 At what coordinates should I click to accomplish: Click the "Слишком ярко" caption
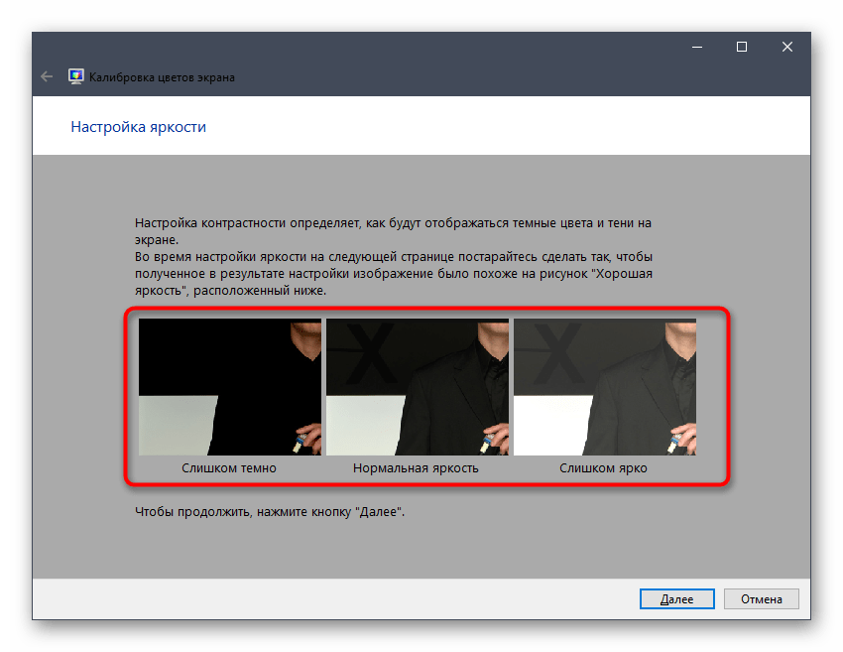tap(603, 467)
